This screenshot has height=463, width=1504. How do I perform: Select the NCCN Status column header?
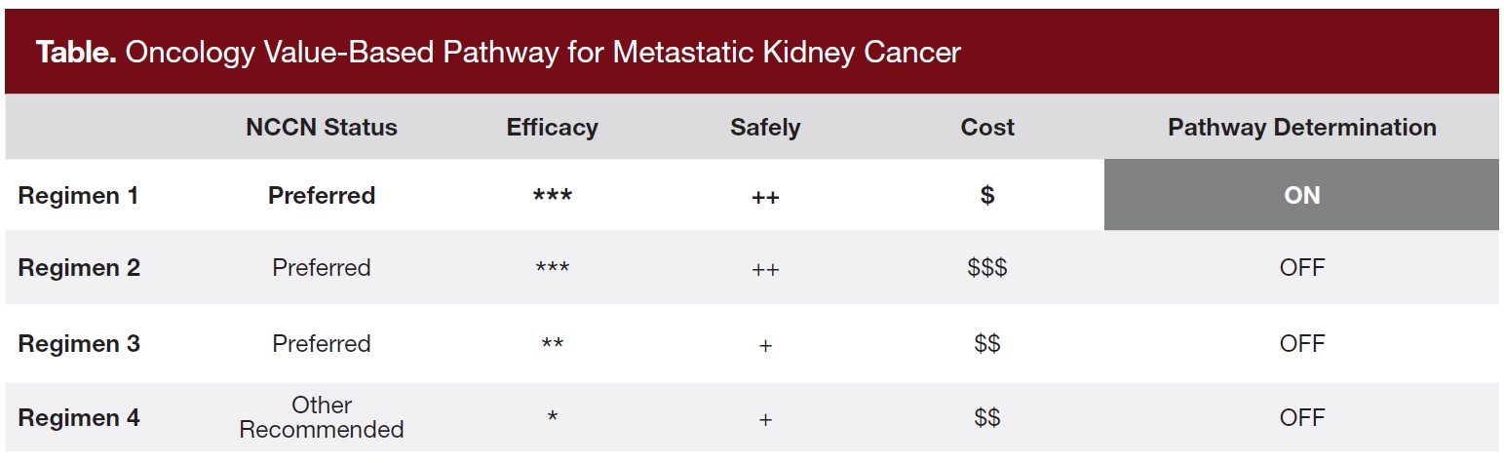[322, 128]
